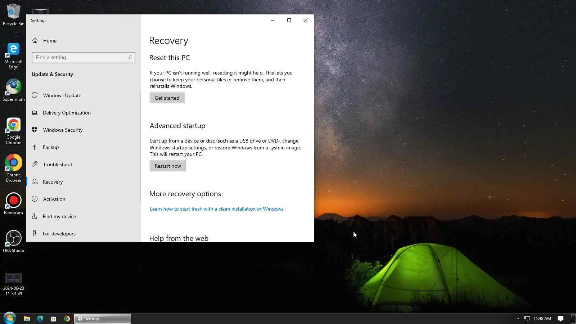The image size is (576, 324).
Task: Click the Advanced startup heading
Action: coord(177,126)
